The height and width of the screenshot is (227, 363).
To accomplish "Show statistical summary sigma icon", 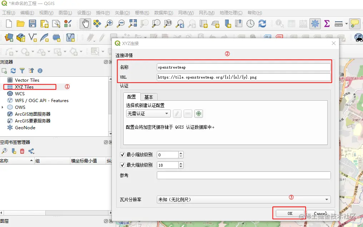I will (x=327, y=24).
